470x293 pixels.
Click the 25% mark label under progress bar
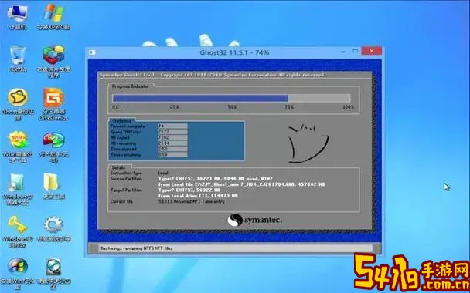[174, 107]
